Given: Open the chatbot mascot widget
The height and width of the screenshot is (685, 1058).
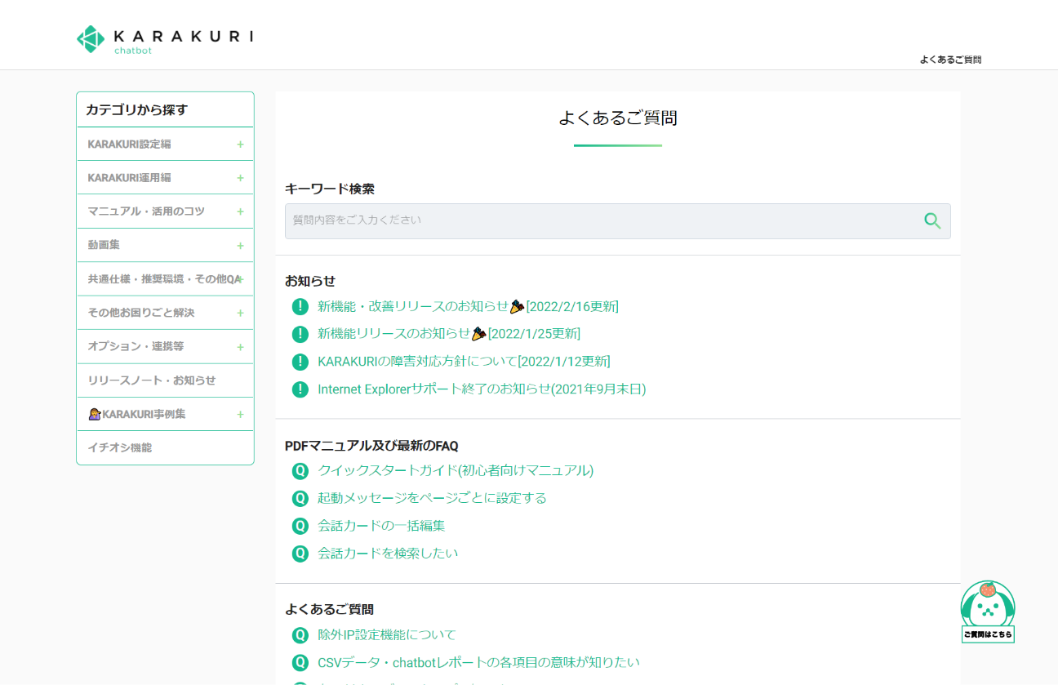Looking at the screenshot, I should (987, 611).
